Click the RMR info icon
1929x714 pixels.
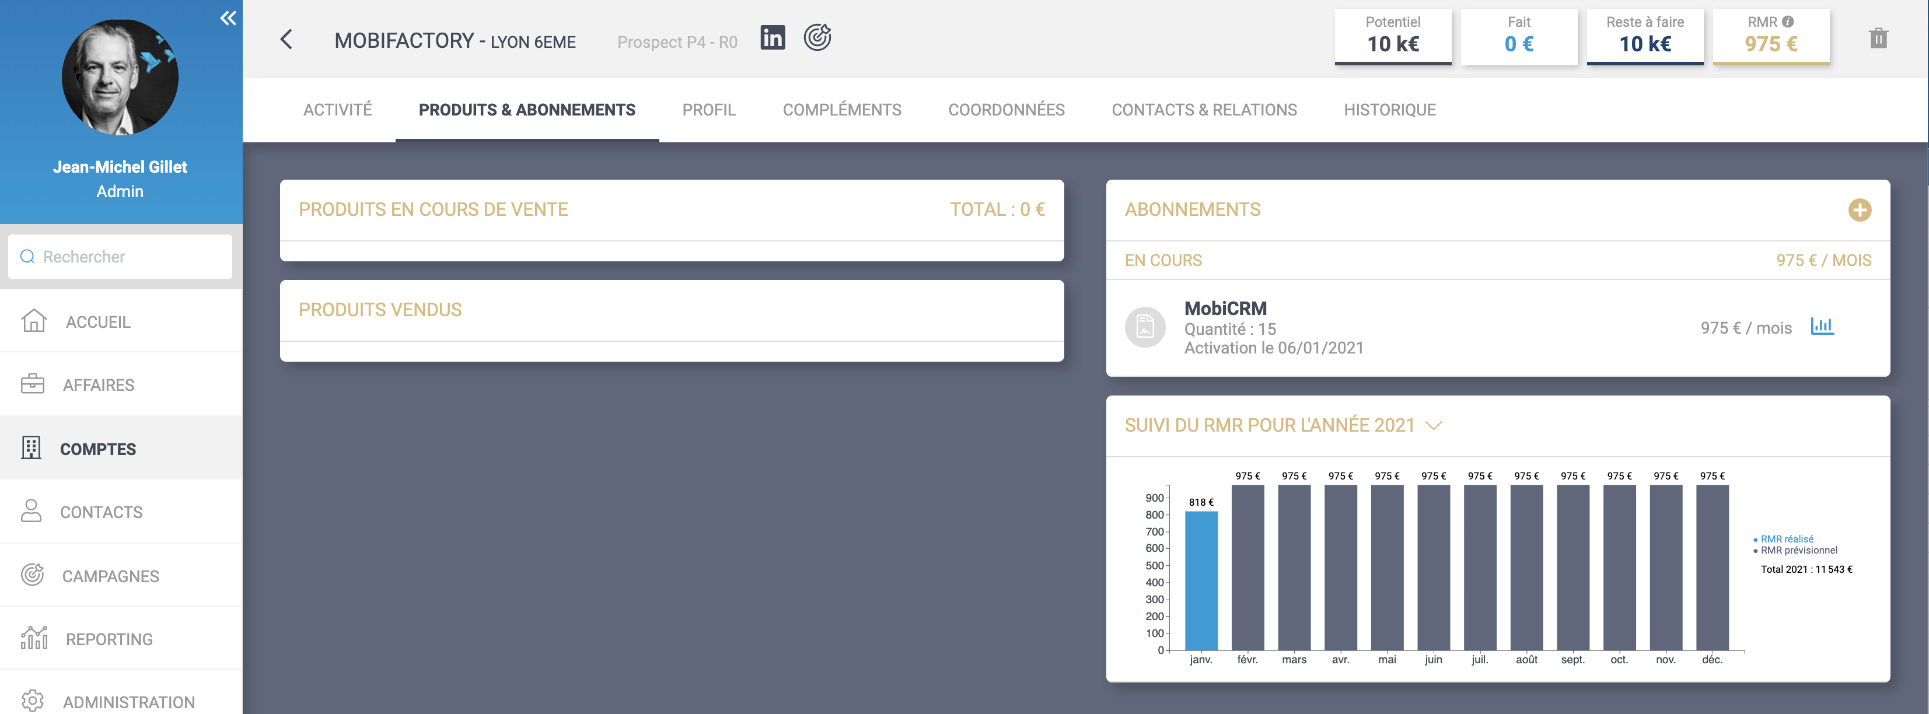click(x=1787, y=22)
